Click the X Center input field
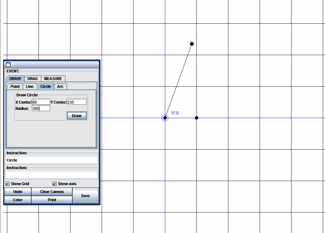The width and height of the screenshot is (325, 233). pyautogui.click(x=41, y=102)
